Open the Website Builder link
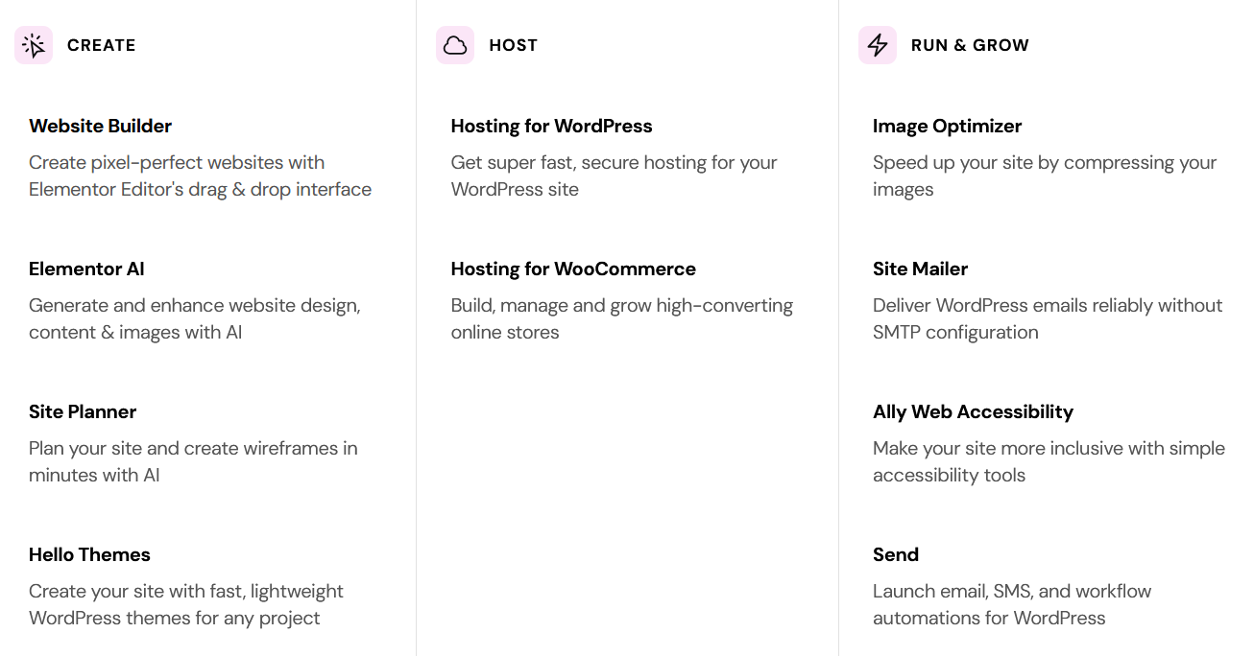The image size is (1254, 656). [x=100, y=126]
